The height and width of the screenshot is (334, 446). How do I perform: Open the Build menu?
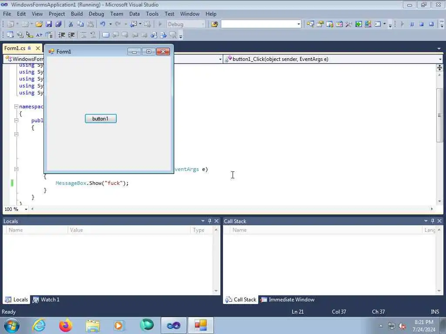(x=77, y=14)
